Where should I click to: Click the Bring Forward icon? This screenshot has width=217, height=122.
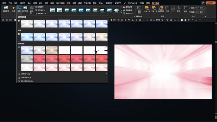pyautogui.click(x=147, y=8)
